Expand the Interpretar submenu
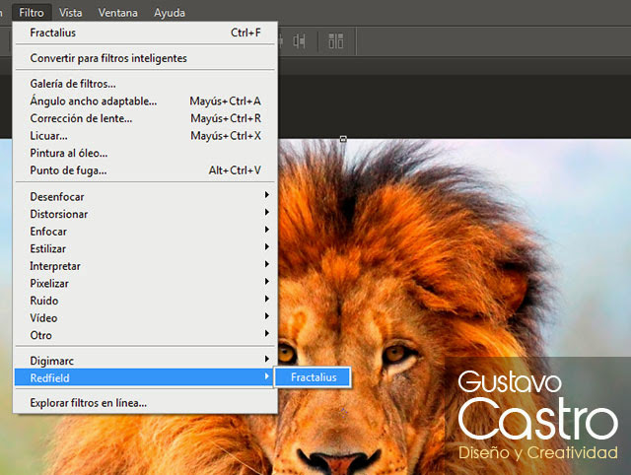The width and height of the screenshot is (631, 475). 145,266
